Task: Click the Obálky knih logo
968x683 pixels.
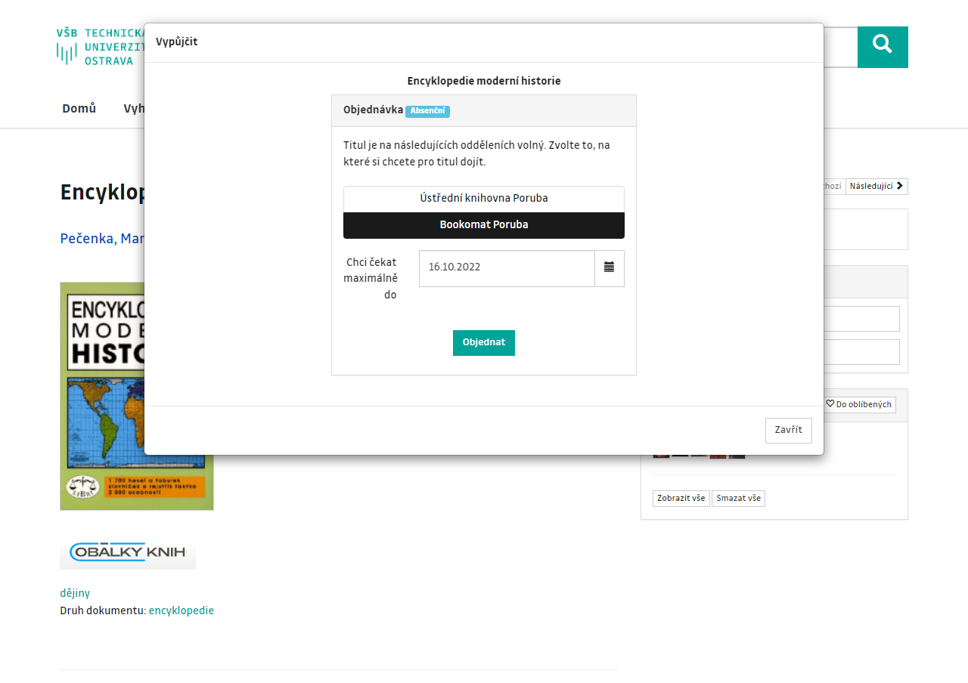Action: click(128, 553)
